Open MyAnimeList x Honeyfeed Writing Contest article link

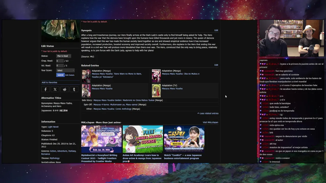(x=99, y=158)
